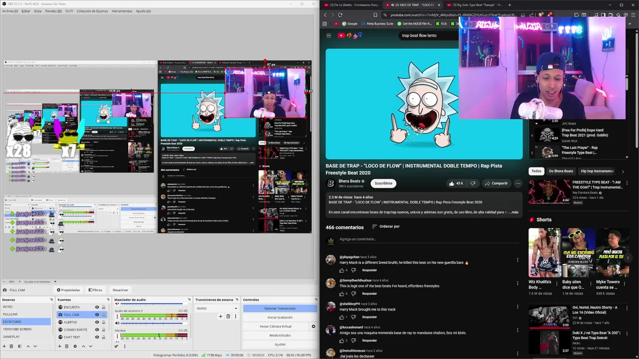The width and height of the screenshot is (639, 359).
Task: Click Compartir under the video
Action: [x=496, y=183]
